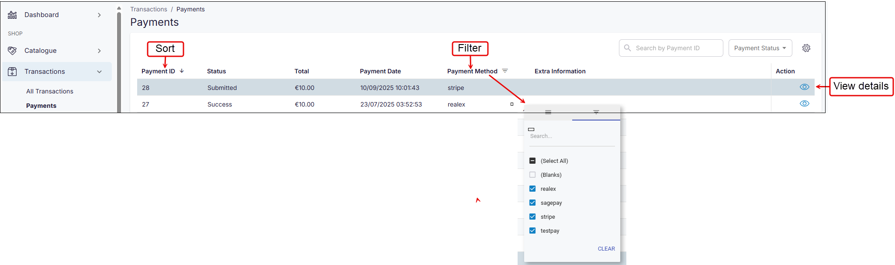Click the magnifier icon in payment search
Viewport: 895px width, 265px height.
(628, 48)
